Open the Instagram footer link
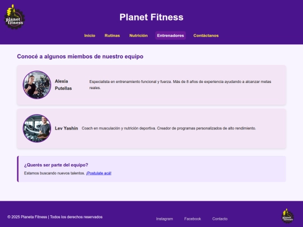Image resolution: width=303 pixels, height=227 pixels. pyautogui.click(x=164, y=219)
